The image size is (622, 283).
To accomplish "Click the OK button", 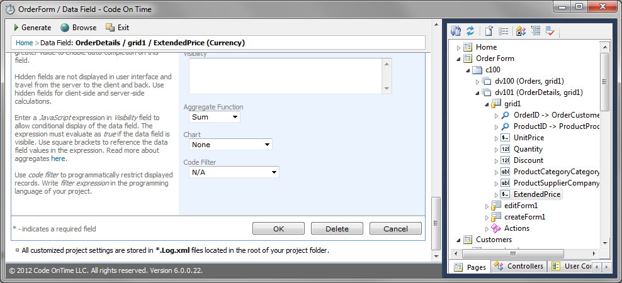I will [278, 228].
